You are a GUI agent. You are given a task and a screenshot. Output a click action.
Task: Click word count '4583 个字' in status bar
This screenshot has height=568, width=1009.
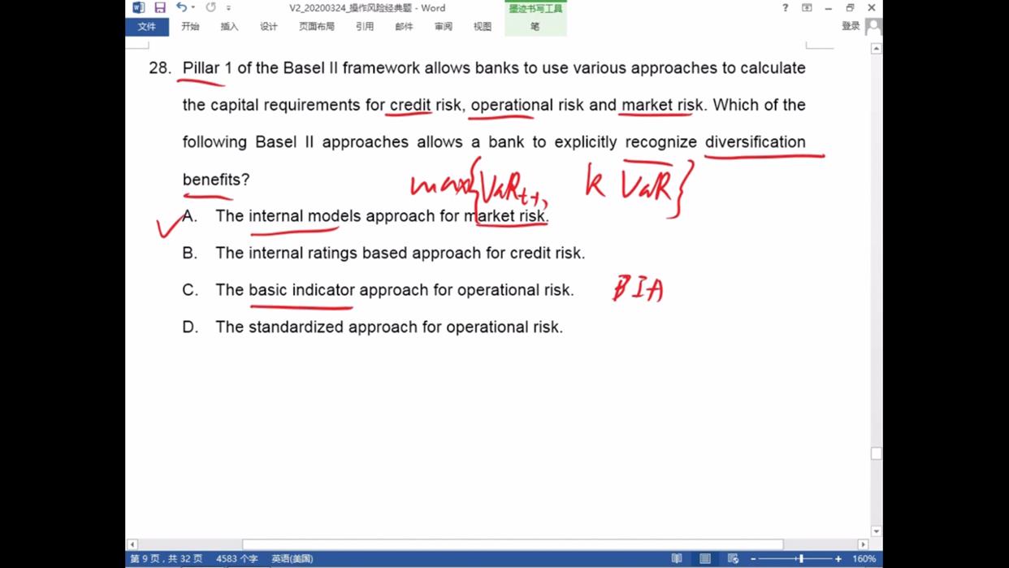pyautogui.click(x=237, y=559)
